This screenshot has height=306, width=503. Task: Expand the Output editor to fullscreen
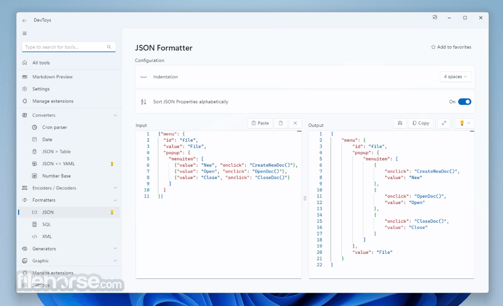[x=444, y=123]
